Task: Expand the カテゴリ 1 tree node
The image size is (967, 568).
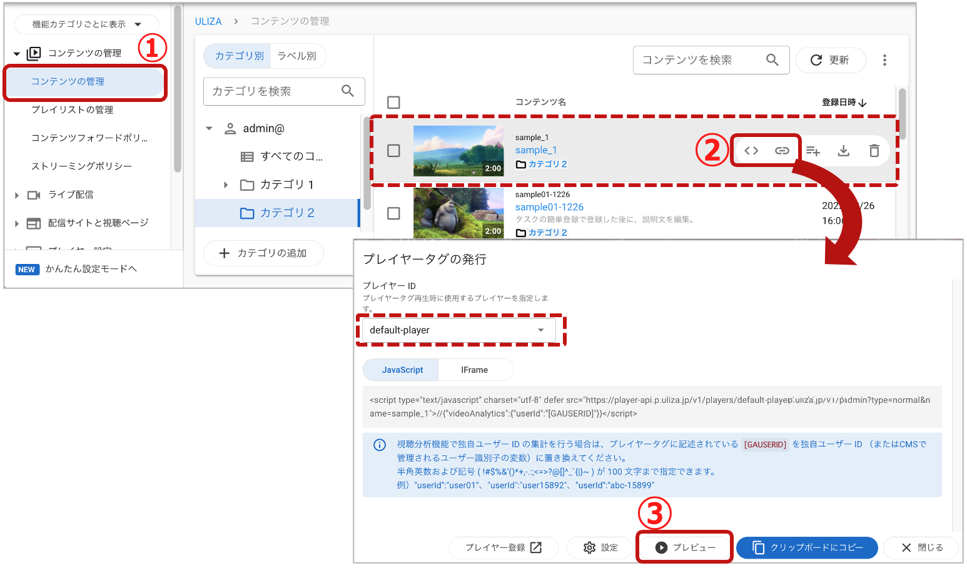Action: (x=226, y=185)
